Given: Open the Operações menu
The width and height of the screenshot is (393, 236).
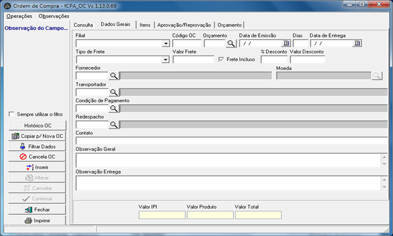Looking at the screenshot, I should (19, 16).
